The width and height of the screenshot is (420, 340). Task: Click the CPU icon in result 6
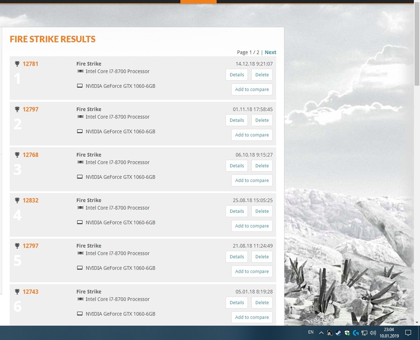coord(80,299)
